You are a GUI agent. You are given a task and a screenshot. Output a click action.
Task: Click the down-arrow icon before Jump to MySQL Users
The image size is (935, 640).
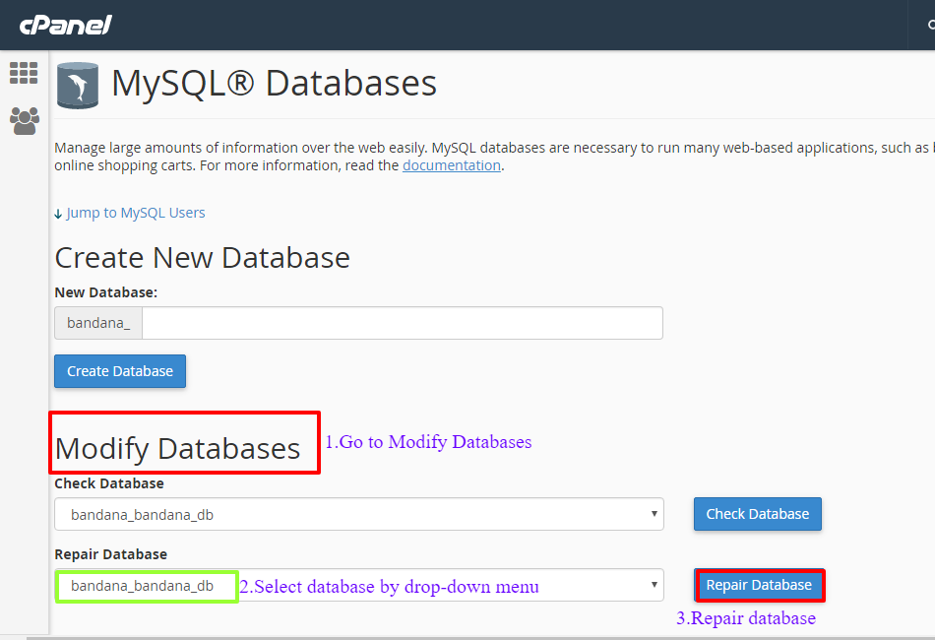point(59,213)
